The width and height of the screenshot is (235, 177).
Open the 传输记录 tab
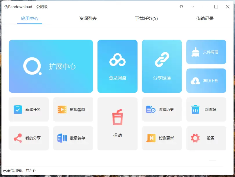pos(205,19)
